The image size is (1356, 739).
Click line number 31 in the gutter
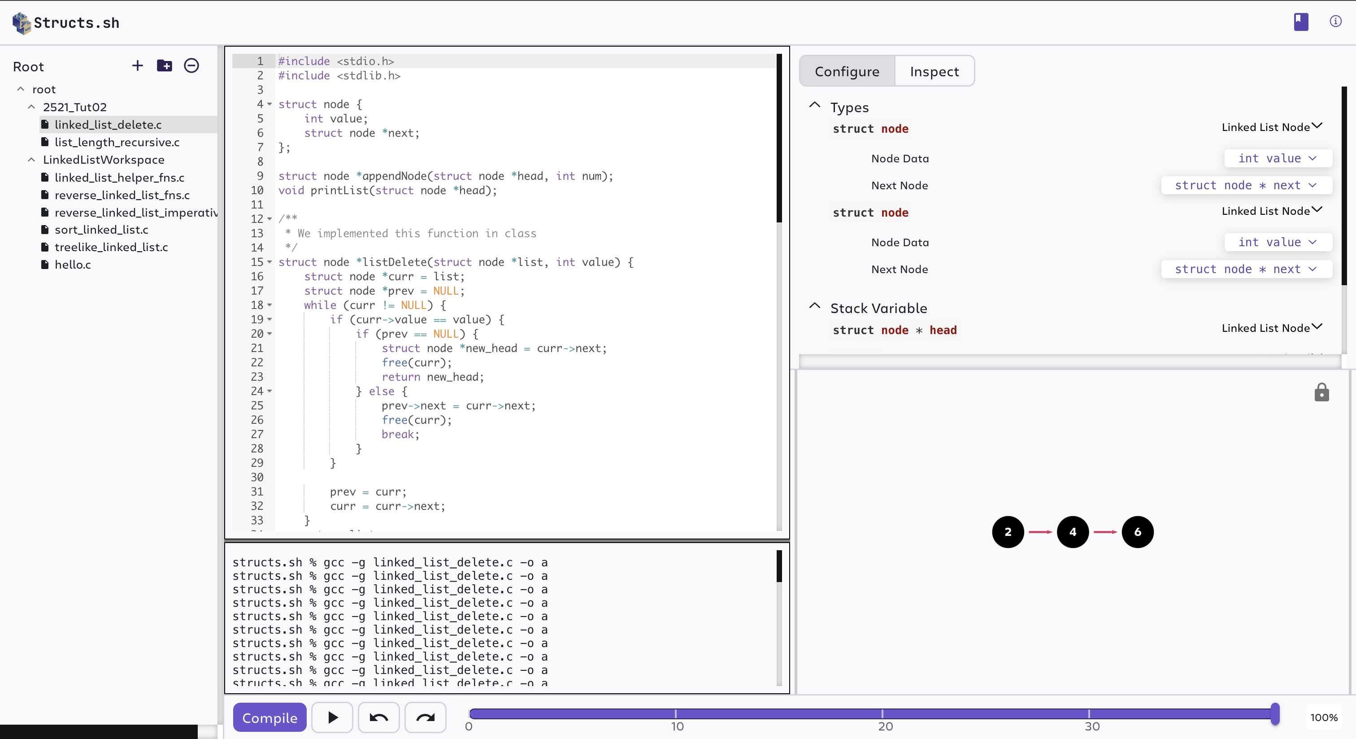tap(257, 491)
